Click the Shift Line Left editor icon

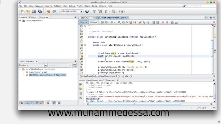154,22
